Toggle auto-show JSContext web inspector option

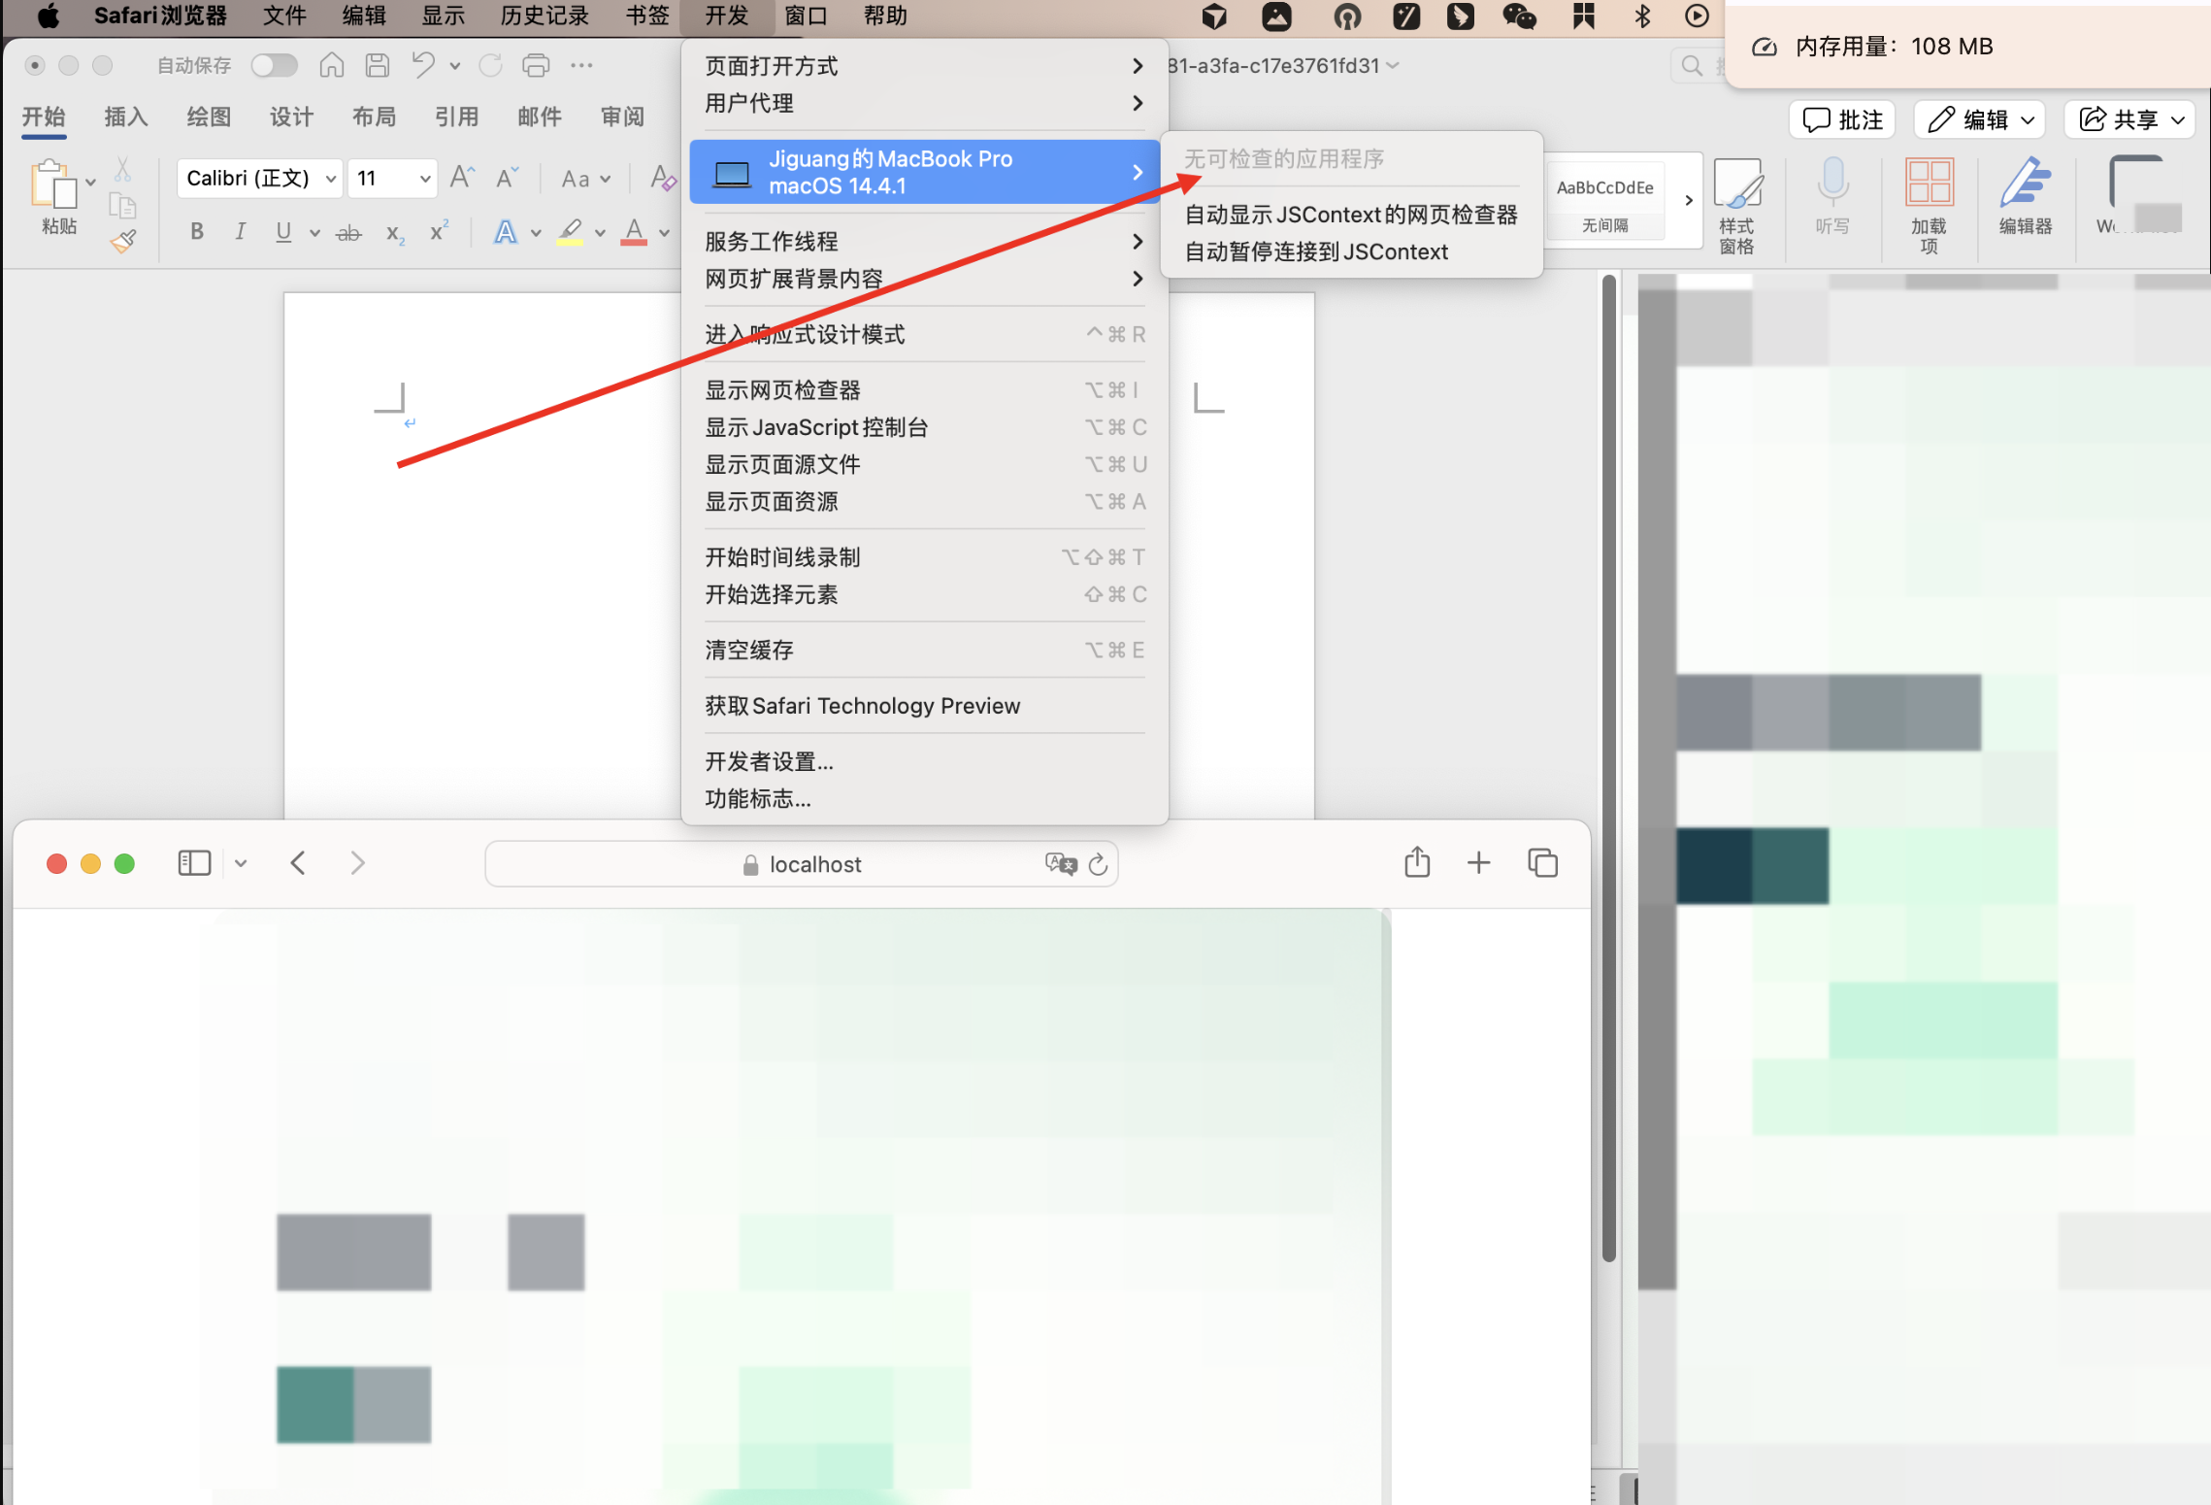point(1350,215)
